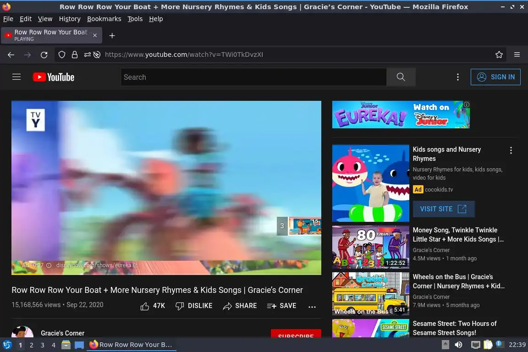Open the SHARE dialog

click(x=240, y=306)
